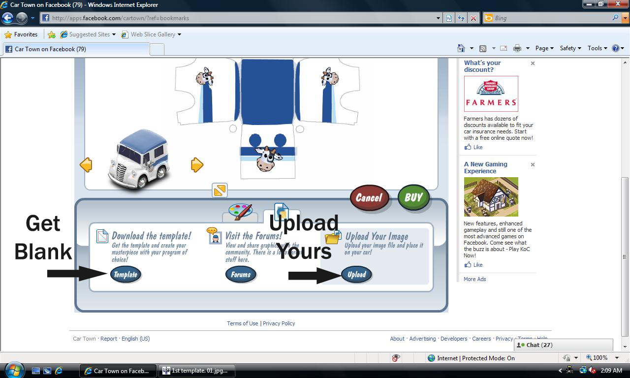630x378 pixels.
Task: Click the browser Refresh icon
Action: coord(461,18)
